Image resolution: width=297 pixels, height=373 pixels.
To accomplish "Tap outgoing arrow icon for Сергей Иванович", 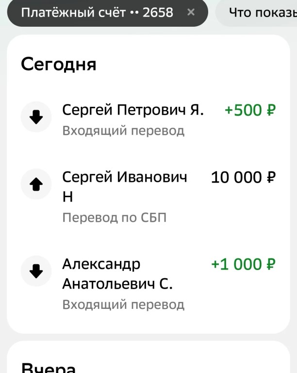I will (36, 184).
